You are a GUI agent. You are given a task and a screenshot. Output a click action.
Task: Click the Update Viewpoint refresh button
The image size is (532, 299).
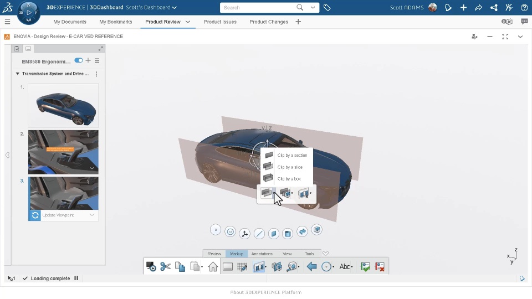34,215
